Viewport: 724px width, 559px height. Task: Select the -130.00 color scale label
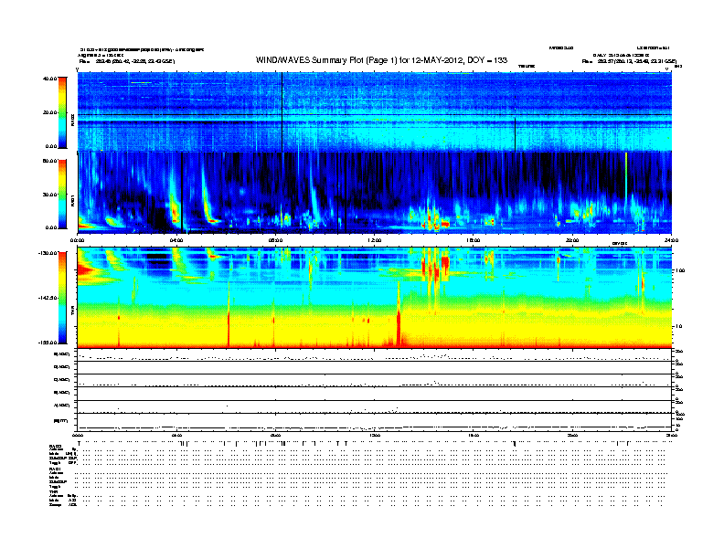(48, 253)
